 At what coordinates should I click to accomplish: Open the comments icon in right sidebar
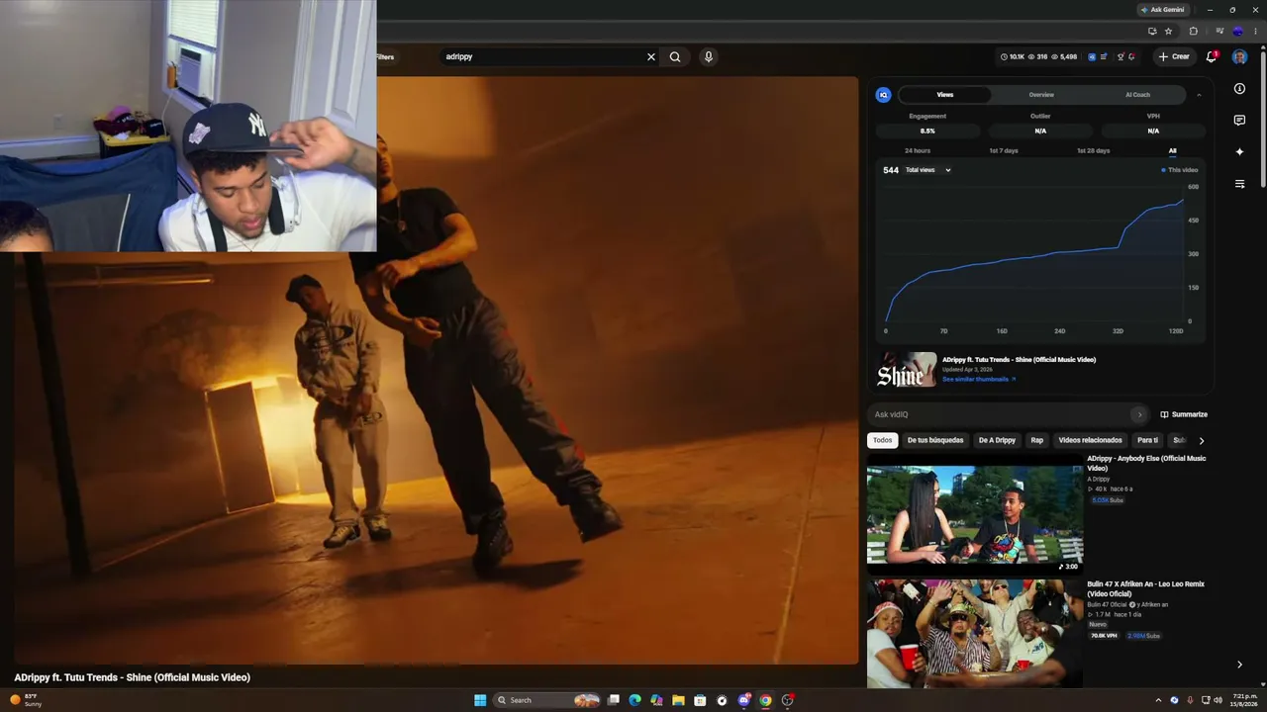(1239, 121)
